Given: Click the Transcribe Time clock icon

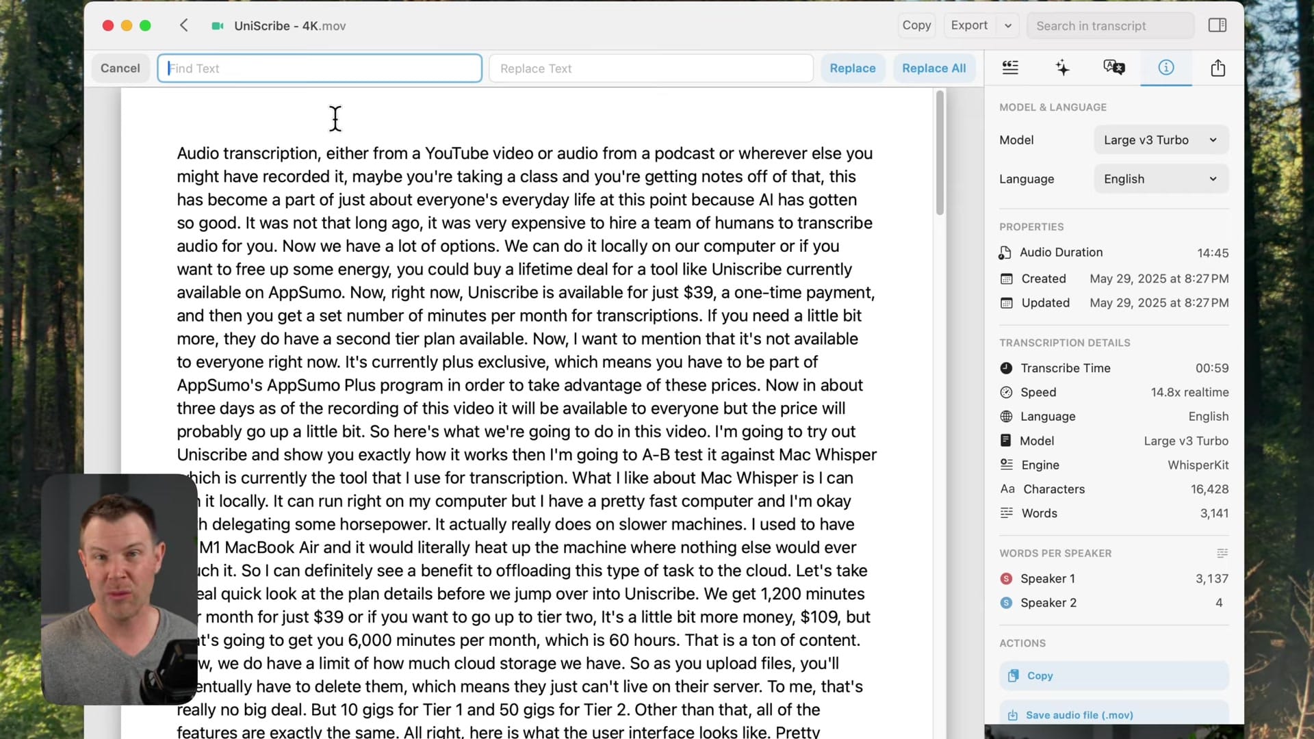Looking at the screenshot, I should 1006,368.
